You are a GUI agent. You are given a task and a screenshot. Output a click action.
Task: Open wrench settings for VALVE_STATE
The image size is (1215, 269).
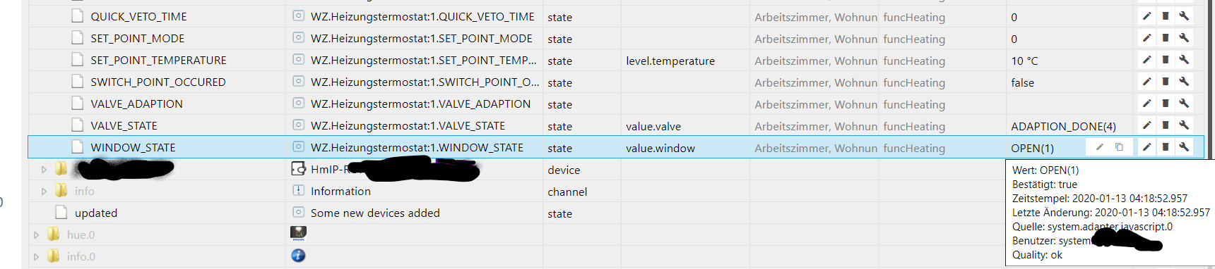(x=1184, y=125)
